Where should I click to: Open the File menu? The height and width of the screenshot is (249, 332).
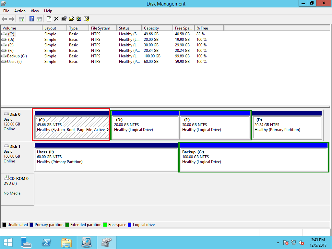click(x=6, y=11)
